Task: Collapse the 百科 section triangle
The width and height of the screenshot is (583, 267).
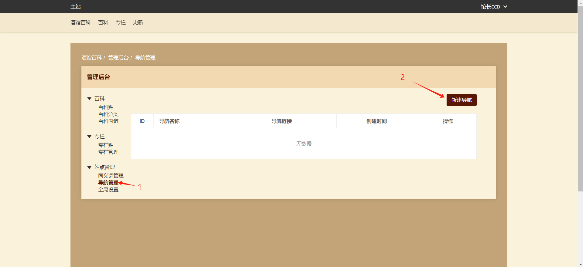Action: pyautogui.click(x=89, y=99)
